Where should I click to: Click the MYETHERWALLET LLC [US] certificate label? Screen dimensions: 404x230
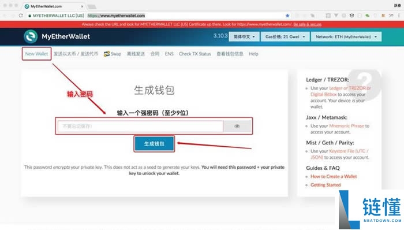pyautogui.click(x=58, y=16)
